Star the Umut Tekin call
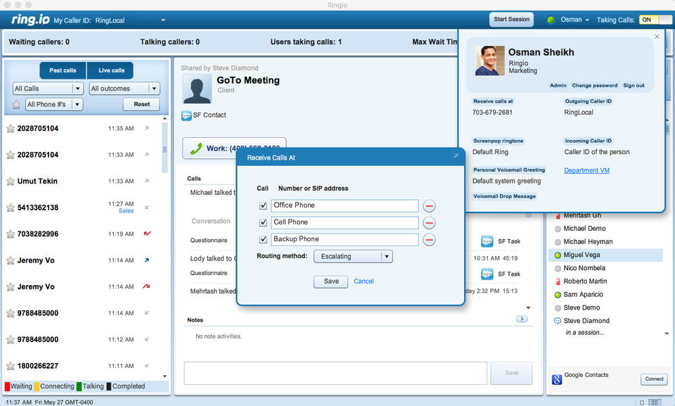This screenshot has height=406, width=675. click(x=11, y=182)
